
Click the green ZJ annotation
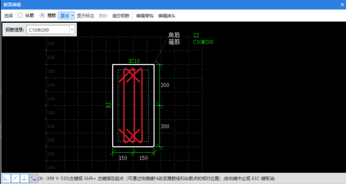pyautogui.click(x=196, y=35)
